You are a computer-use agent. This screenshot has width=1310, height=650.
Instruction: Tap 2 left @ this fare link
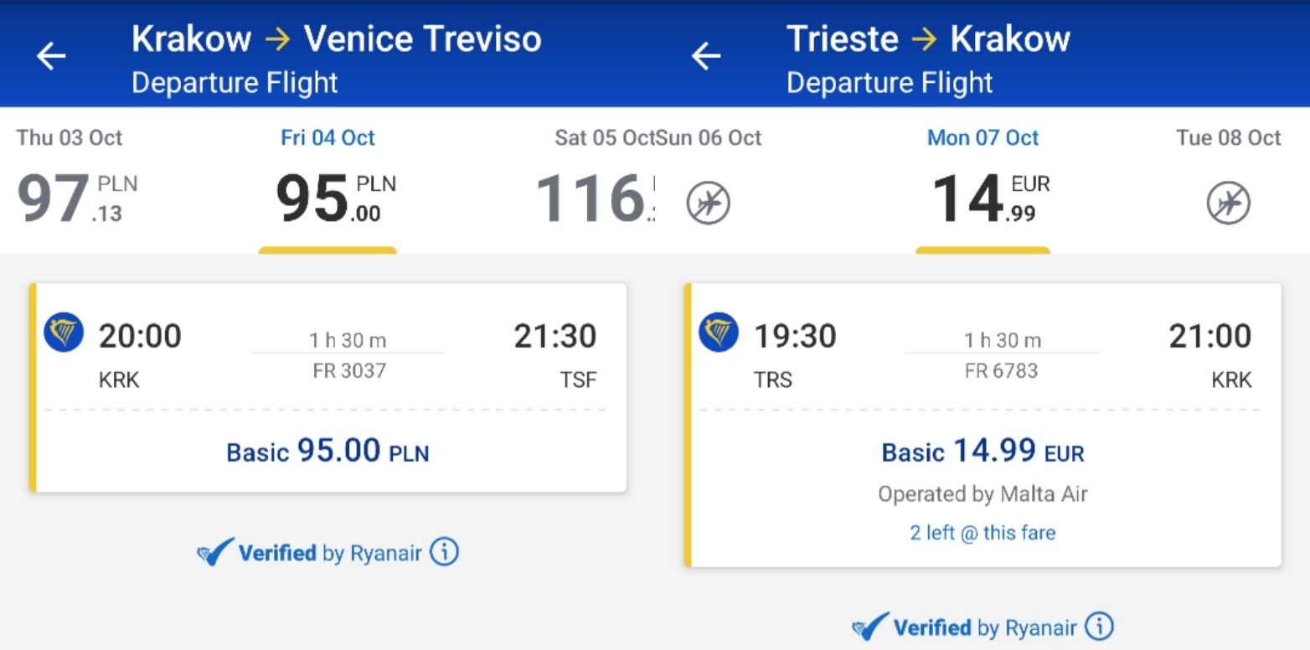[x=982, y=533]
